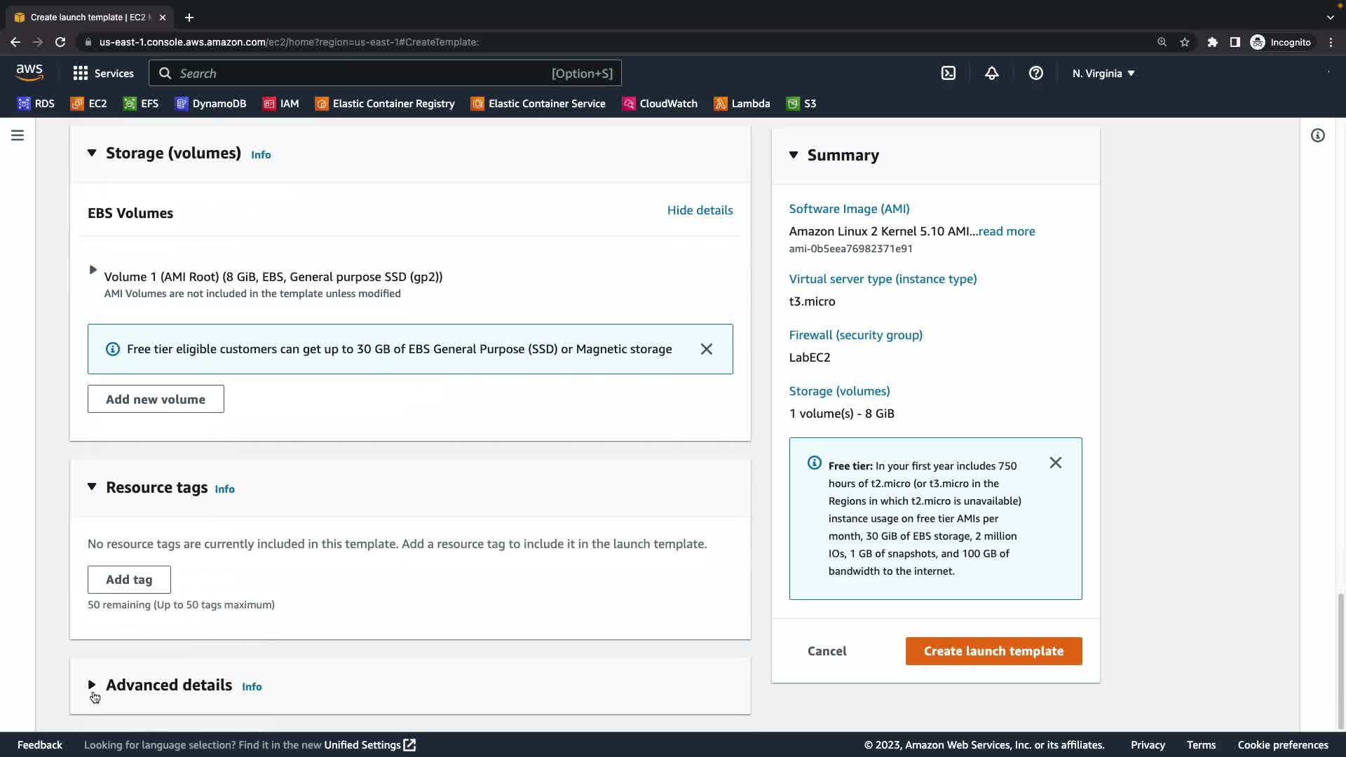The image size is (1346, 757).
Task: Go to the AWS home logo
Action: 29,72
